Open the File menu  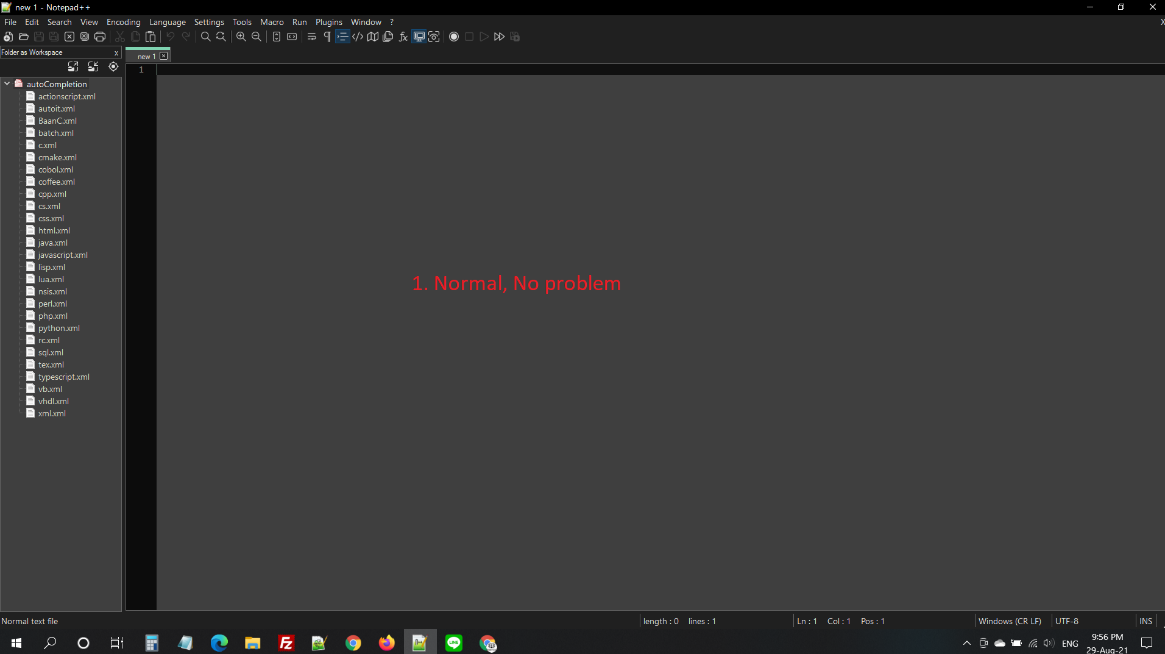click(10, 22)
